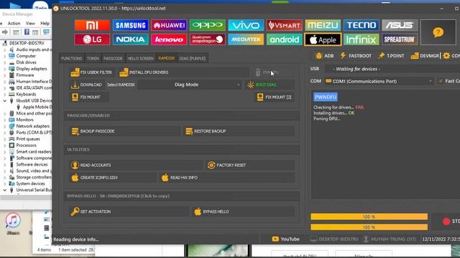The image size is (460, 258).
Task: Switch to the Passcode tab
Action: pyautogui.click(x=113, y=59)
